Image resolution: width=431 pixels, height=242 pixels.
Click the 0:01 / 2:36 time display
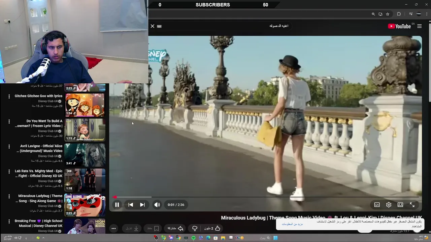176,205
